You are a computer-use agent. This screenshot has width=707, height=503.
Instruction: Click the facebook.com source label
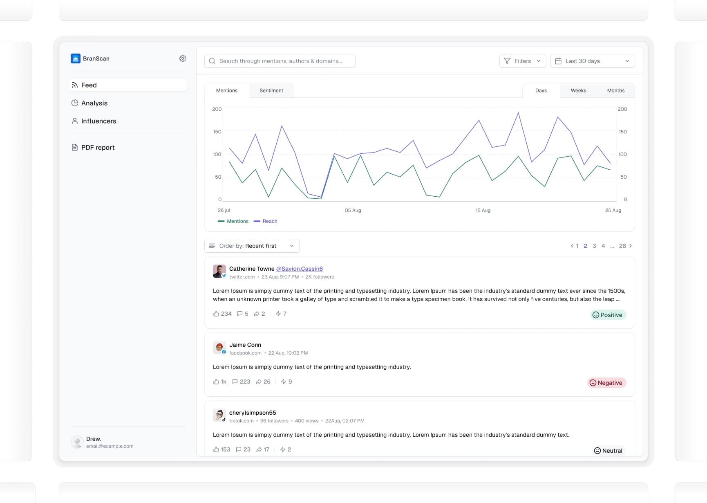245,353
